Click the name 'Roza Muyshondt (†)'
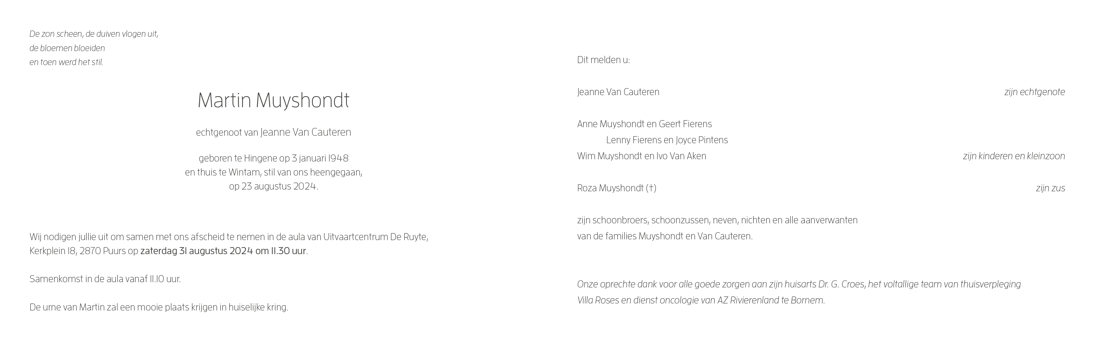Image resolution: width=1095 pixels, height=340 pixels. tap(616, 188)
